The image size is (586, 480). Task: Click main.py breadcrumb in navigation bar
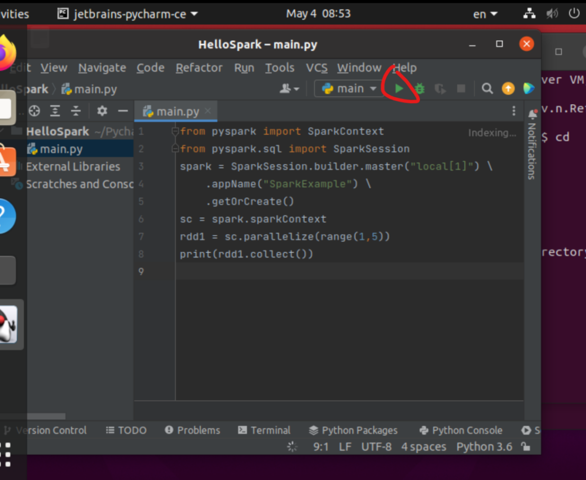click(89, 89)
